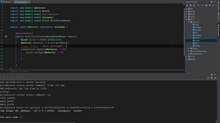Select the compile lifecycle goal
Image resolution: width=220 pixels, height=123 pixels.
point(198,30)
